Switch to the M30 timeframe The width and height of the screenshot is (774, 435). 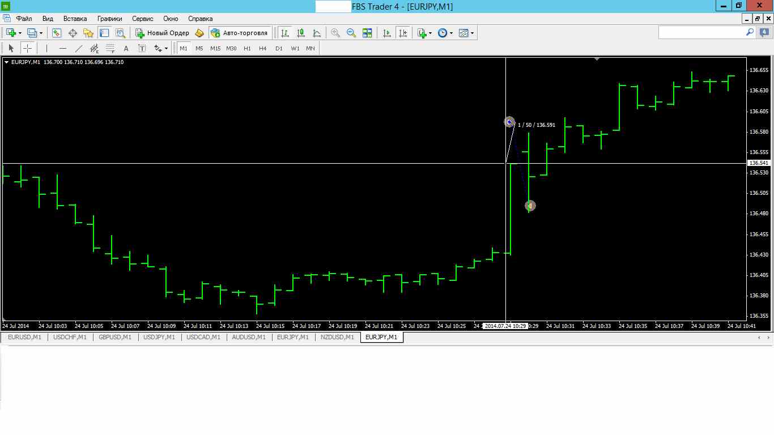coord(231,48)
